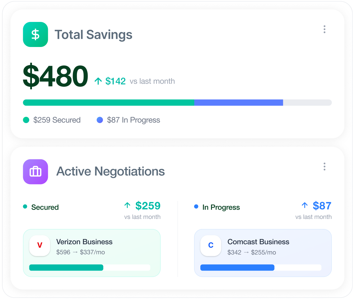Click the green dollar sign Total Savings icon

coord(35,34)
